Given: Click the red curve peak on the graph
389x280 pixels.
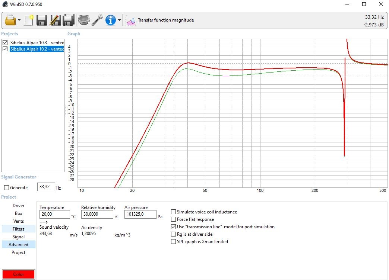Looking at the screenshot, I should click(x=189, y=63).
